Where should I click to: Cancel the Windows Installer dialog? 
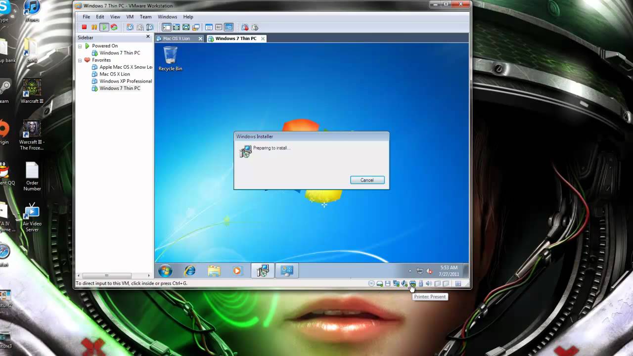coord(367,180)
